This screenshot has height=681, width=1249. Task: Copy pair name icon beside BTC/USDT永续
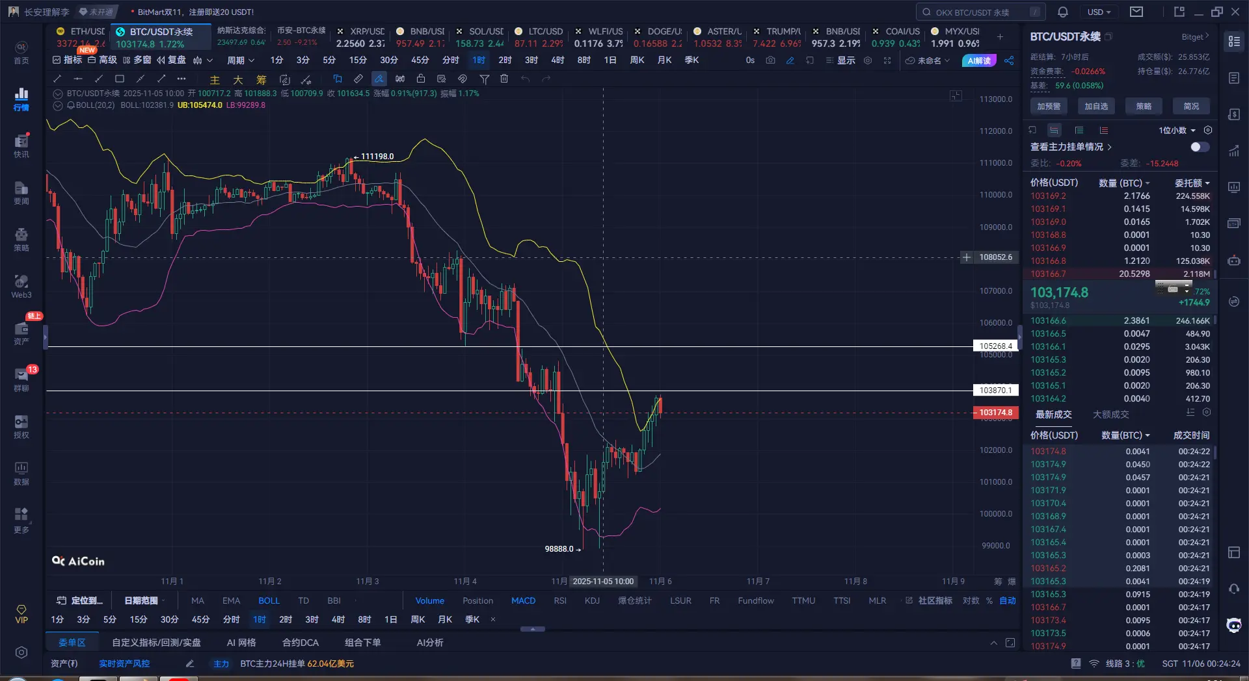coord(1109,36)
